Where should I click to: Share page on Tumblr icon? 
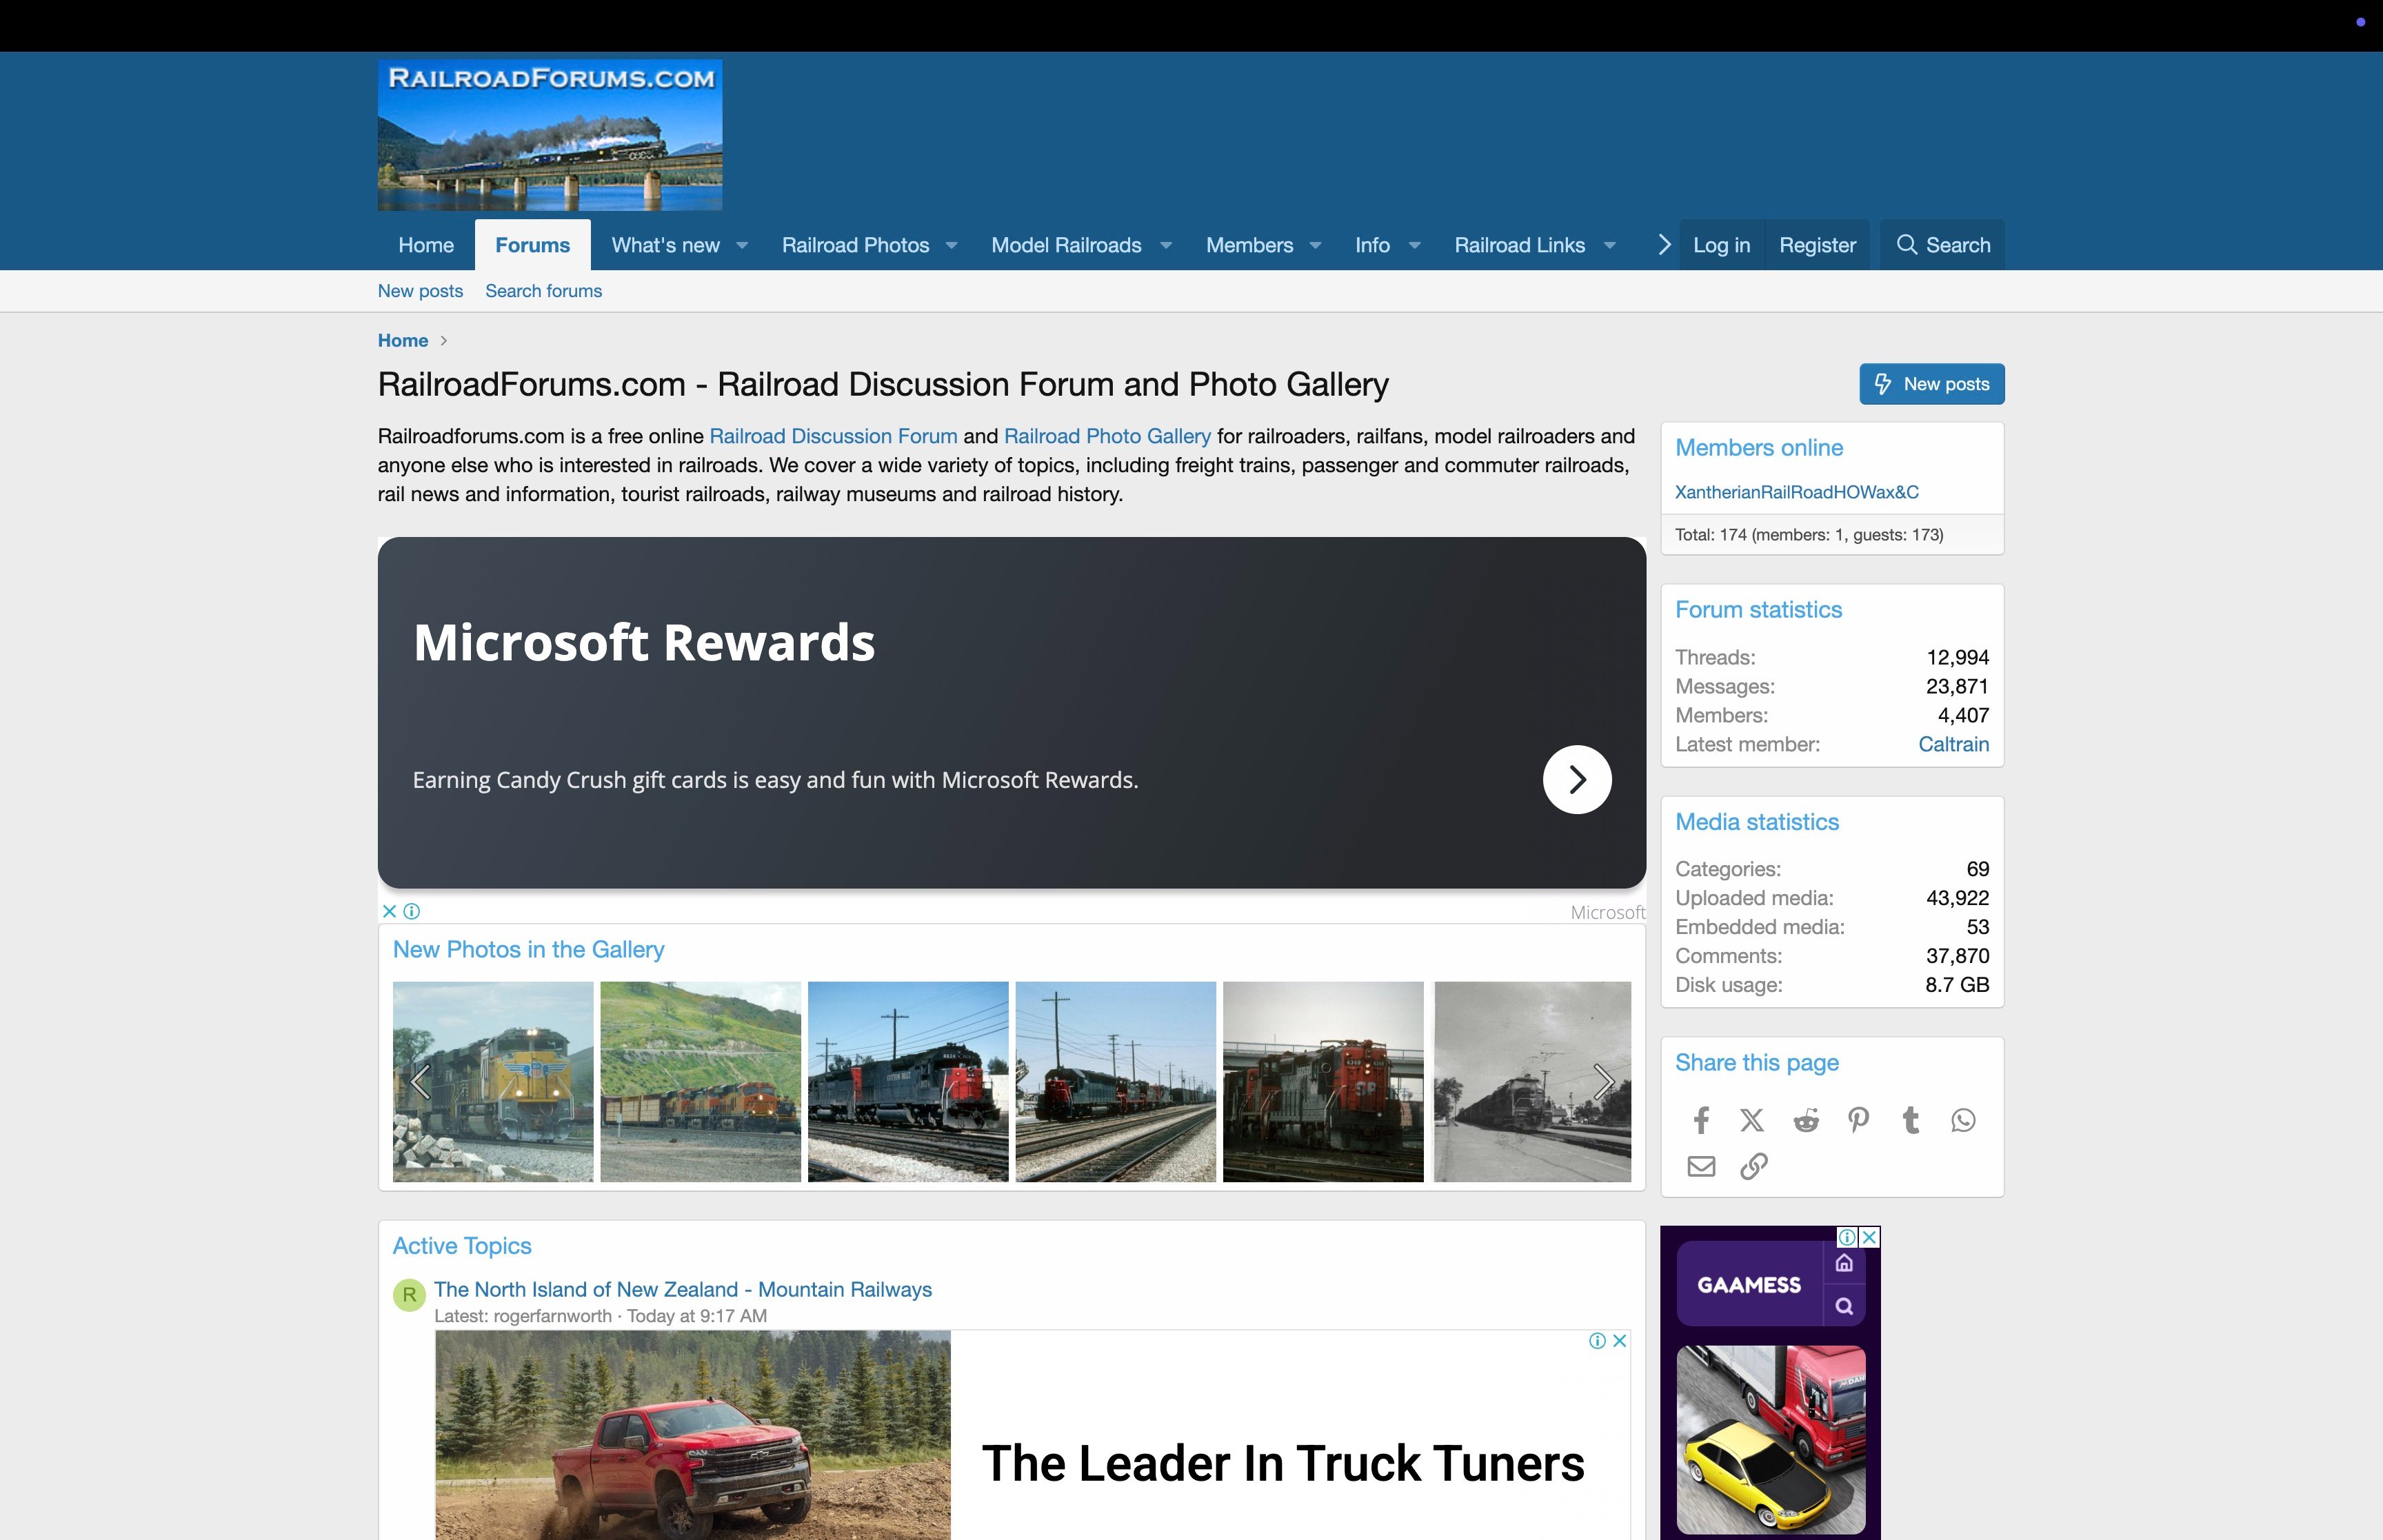point(1911,1120)
